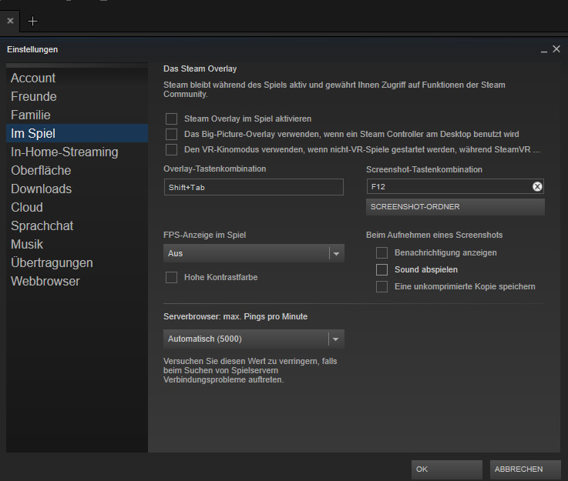Open FPS-Anzeige im Spiel dropdown
The height and width of the screenshot is (481, 568).
(254, 253)
